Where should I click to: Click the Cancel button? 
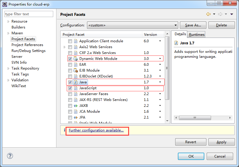220,156
